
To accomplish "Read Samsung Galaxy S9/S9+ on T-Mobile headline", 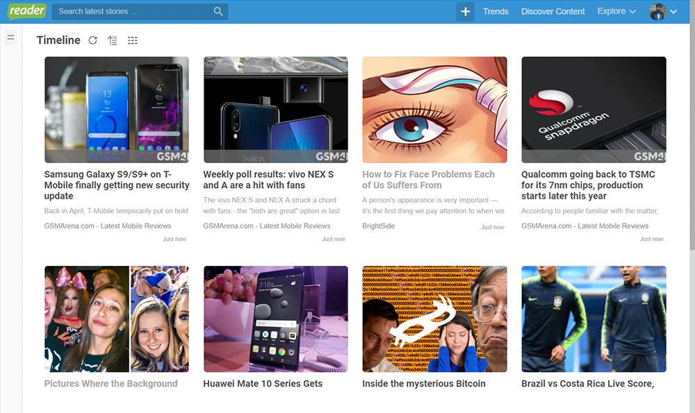I will [x=117, y=185].
